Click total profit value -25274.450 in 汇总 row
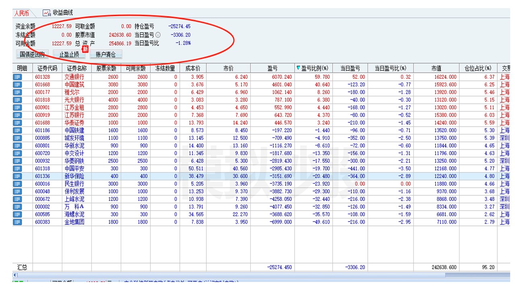The height and width of the screenshot is (290, 515). point(279,267)
